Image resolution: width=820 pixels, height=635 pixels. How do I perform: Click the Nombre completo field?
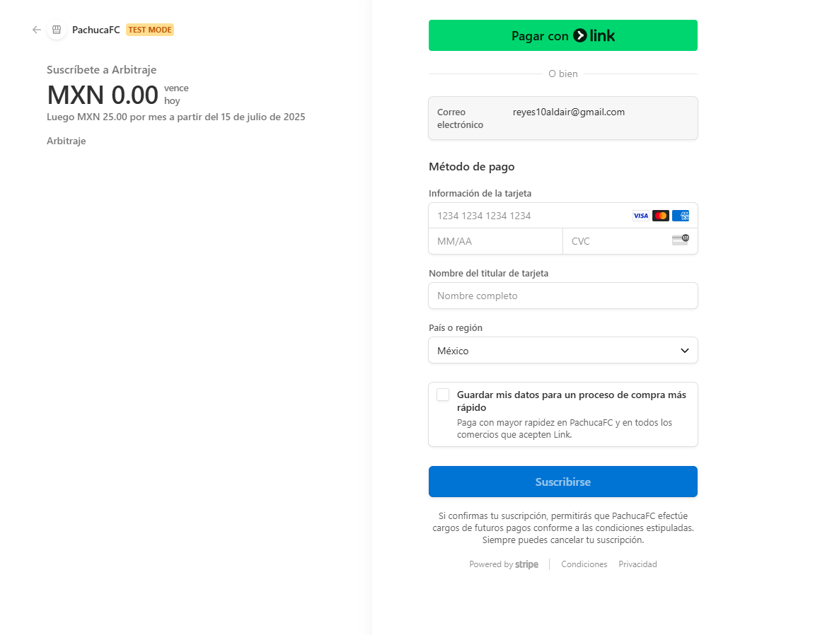coord(562,296)
